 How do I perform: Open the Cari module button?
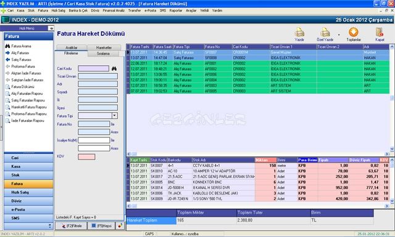(28, 158)
